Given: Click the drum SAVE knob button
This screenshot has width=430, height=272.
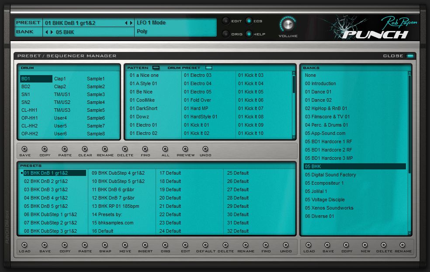Looking at the screenshot, I should 24,149.
